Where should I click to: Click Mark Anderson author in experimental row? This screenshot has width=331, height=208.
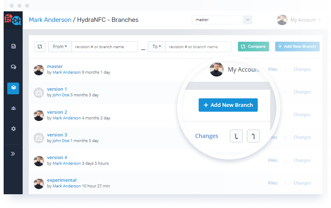click(67, 186)
